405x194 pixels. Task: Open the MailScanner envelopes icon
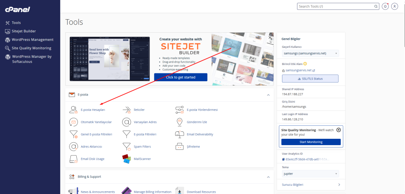pos(127,159)
